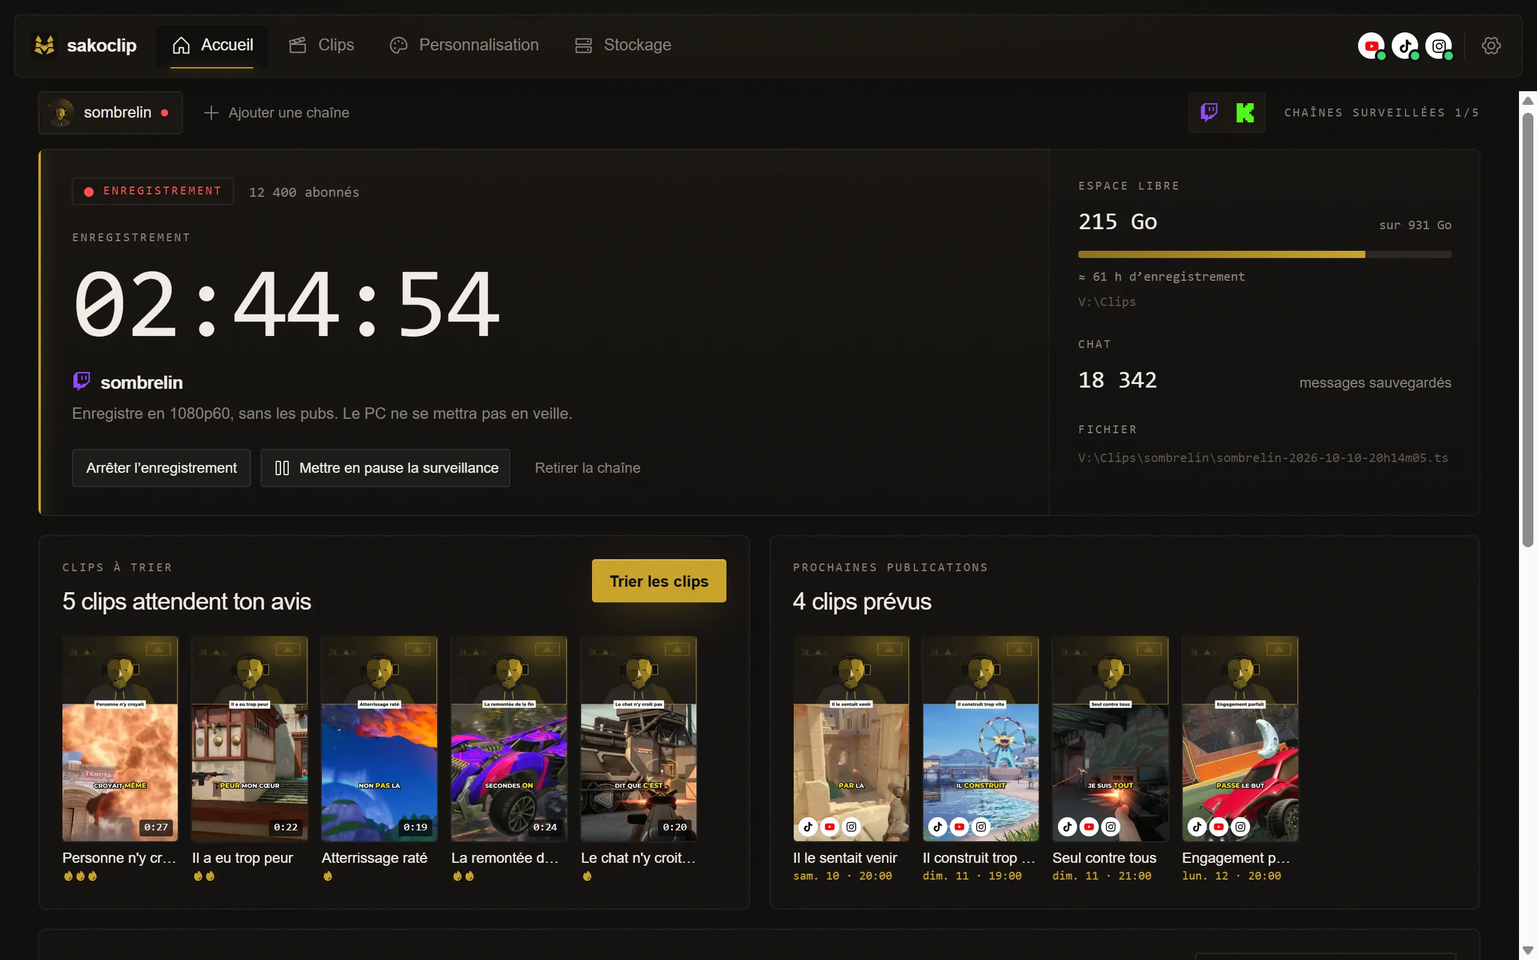Open the Engagement parfait scheduled clip thumbnail
Viewport: 1537px width, 960px height.
click(x=1240, y=739)
